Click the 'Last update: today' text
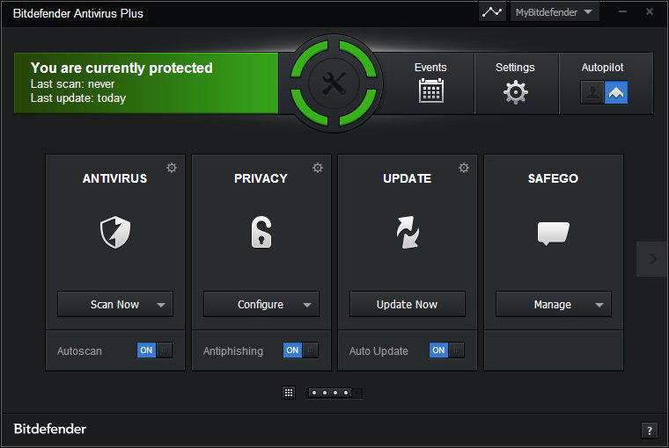The width and height of the screenshot is (669, 448). pyautogui.click(x=78, y=98)
